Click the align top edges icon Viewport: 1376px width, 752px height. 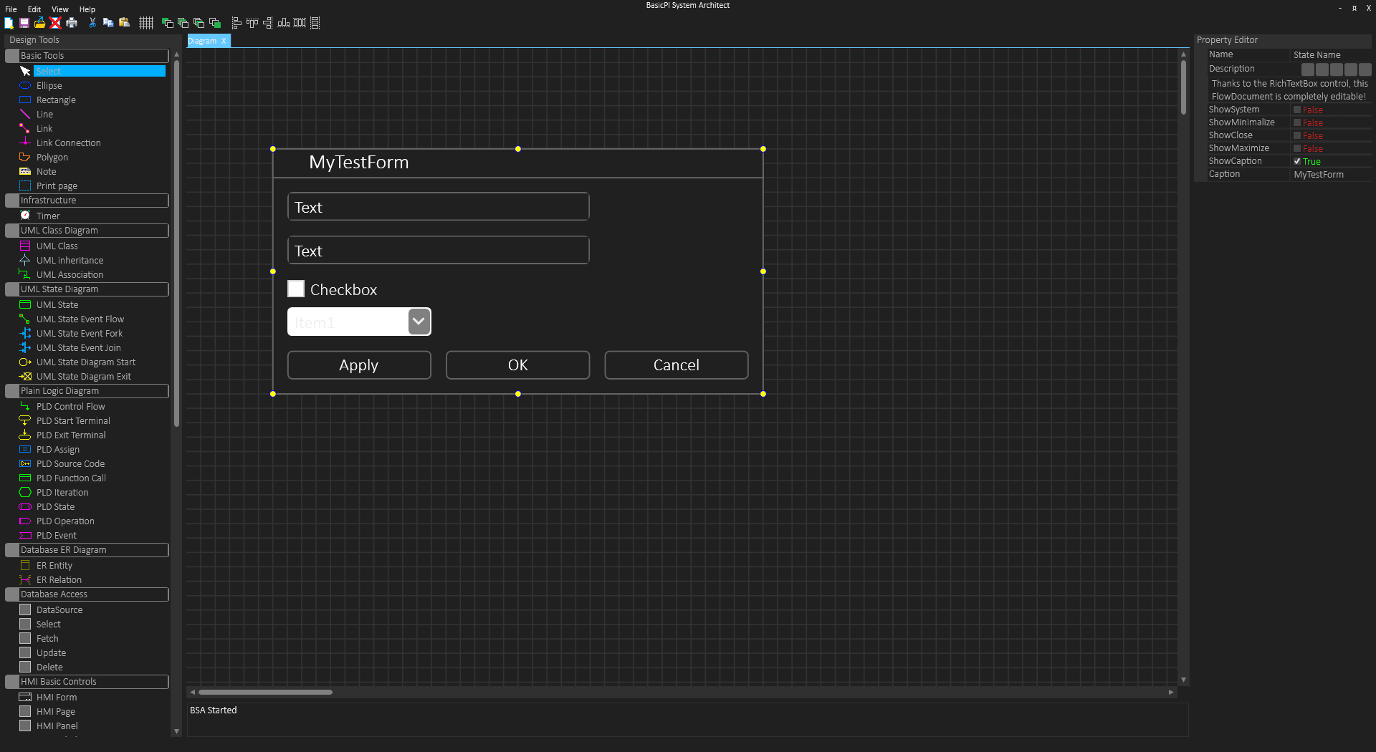[x=252, y=23]
